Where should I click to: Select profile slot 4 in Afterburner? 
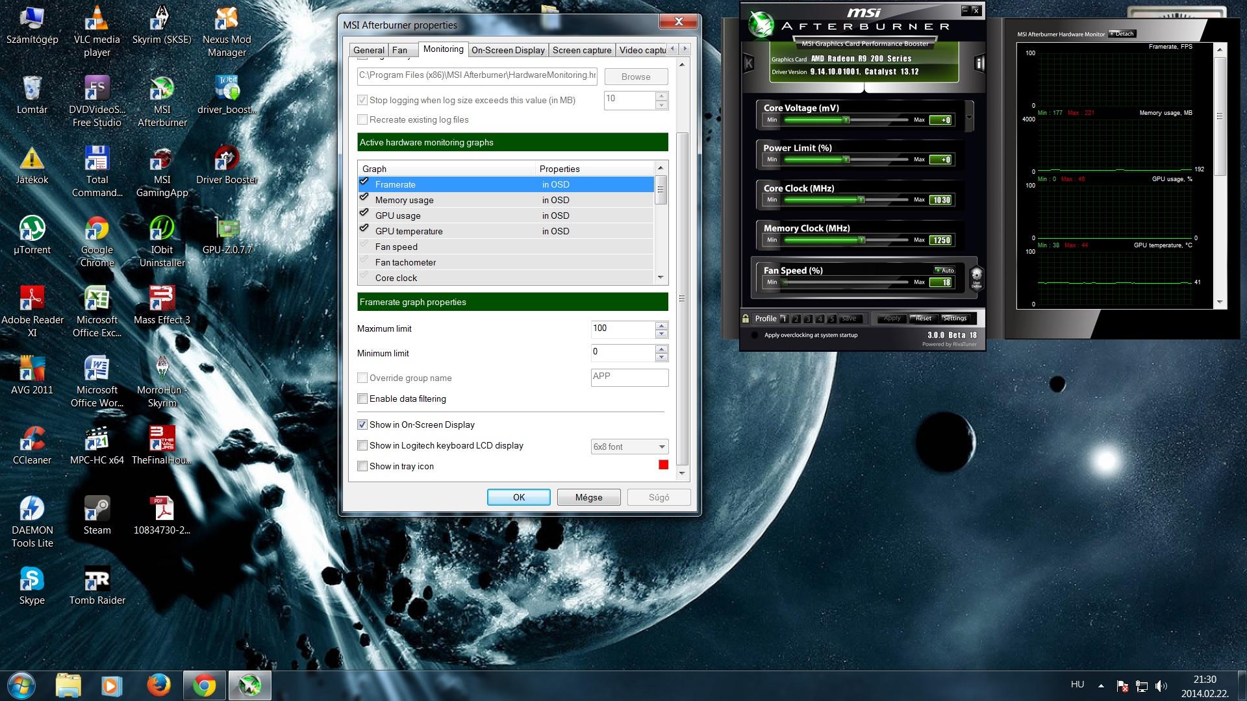(820, 319)
